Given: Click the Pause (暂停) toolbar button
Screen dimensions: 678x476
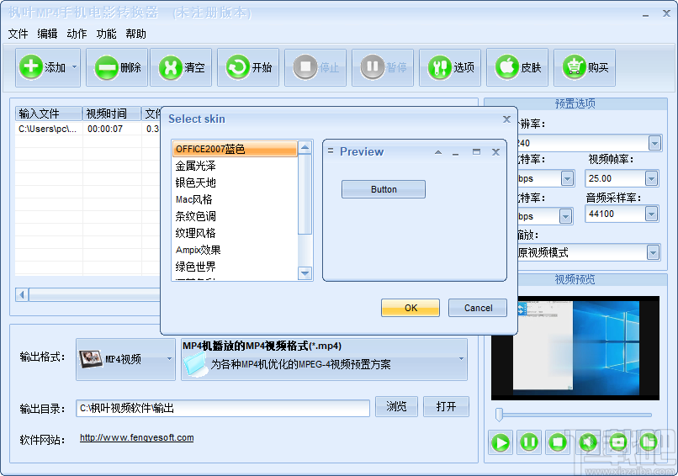Looking at the screenshot, I should 383,67.
